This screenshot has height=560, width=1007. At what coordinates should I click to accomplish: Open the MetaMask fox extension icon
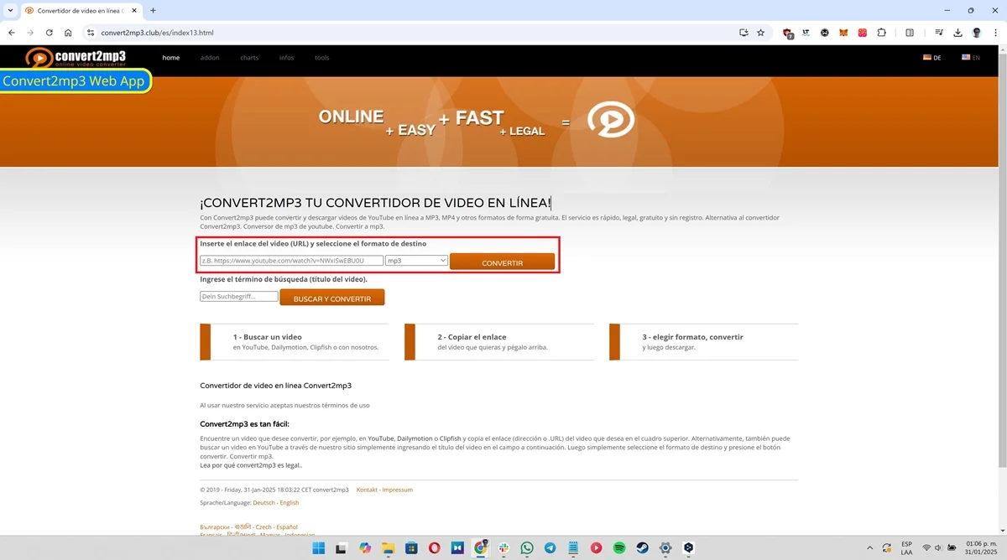pos(843,32)
